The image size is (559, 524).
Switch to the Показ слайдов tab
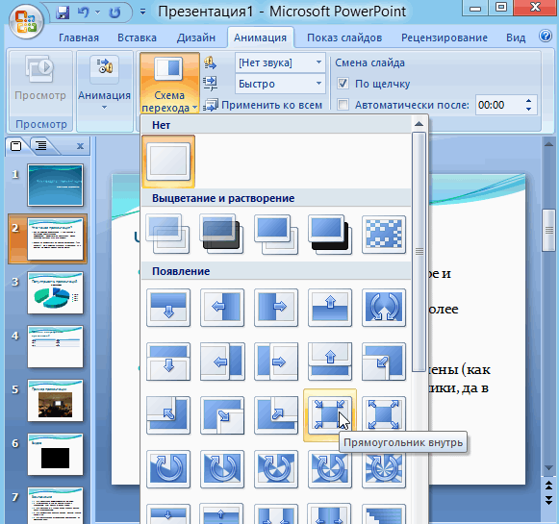[x=344, y=37]
